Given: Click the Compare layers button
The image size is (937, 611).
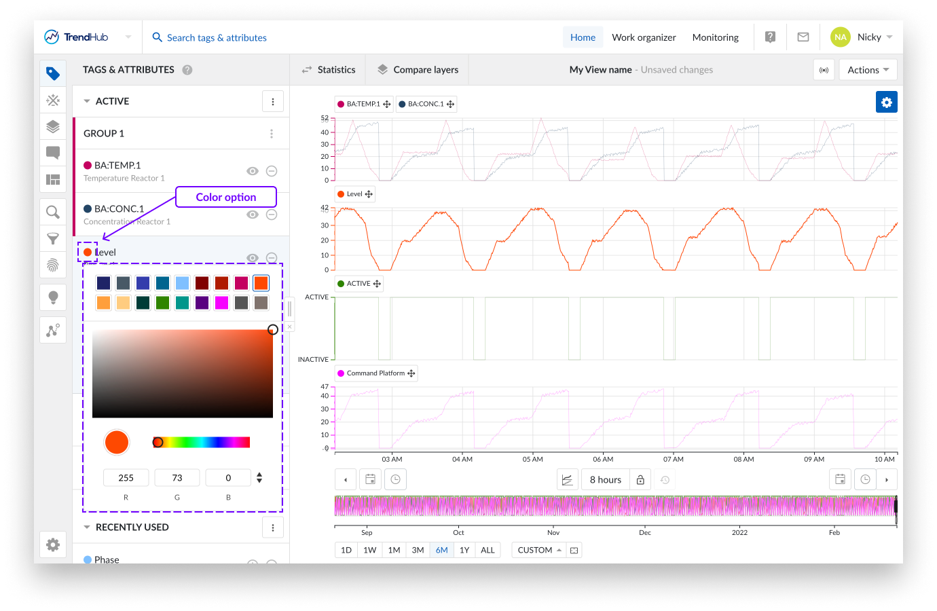Looking at the screenshot, I should tap(418, 70).
